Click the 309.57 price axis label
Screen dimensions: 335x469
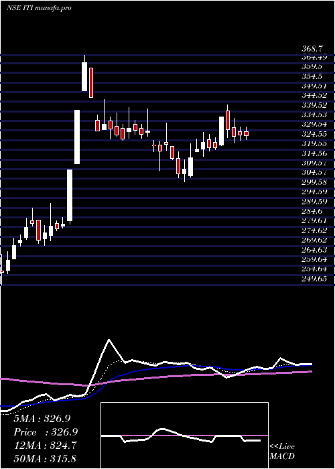[x=314, y=163]
